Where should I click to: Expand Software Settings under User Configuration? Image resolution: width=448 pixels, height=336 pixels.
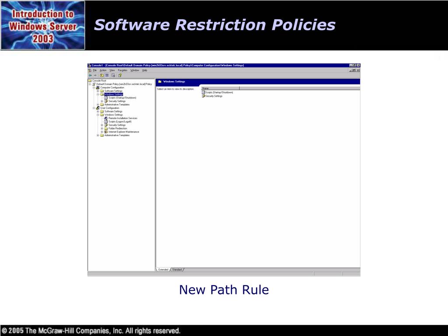point(98,112)
